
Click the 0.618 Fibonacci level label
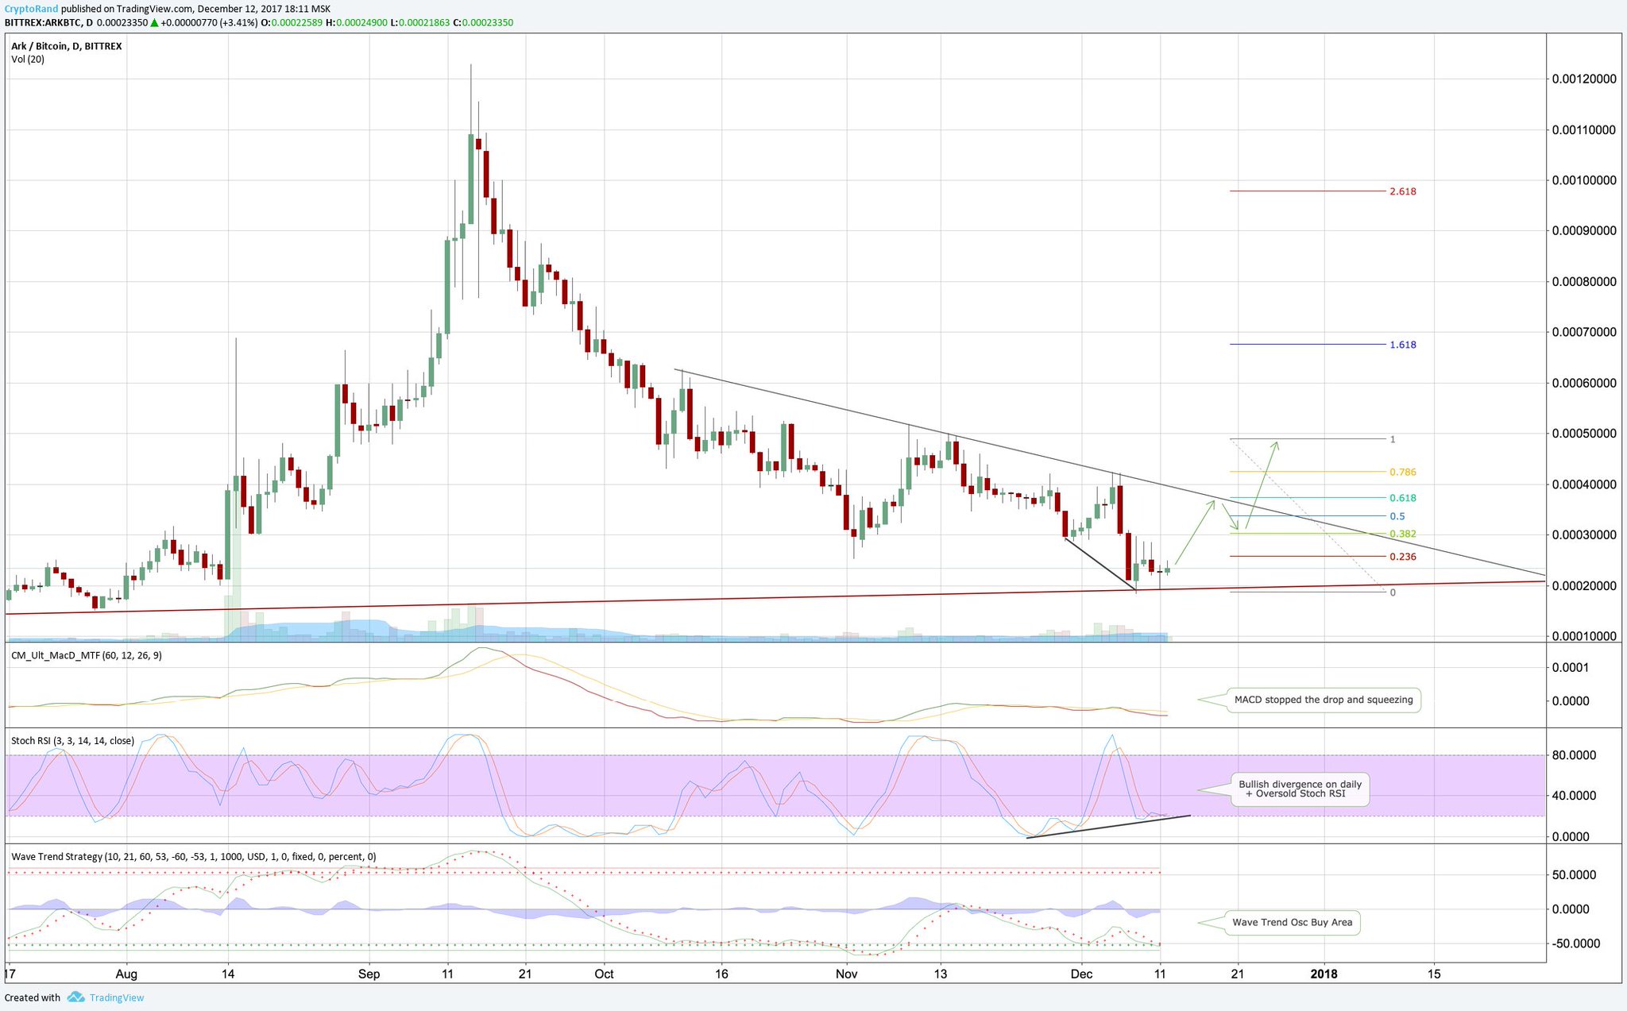(x=1403, y=498)
